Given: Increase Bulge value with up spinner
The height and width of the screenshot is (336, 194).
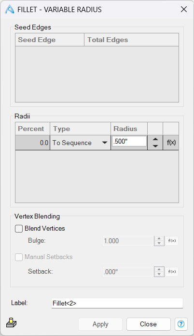Looking at the screenshot, I should coord(159,238).
